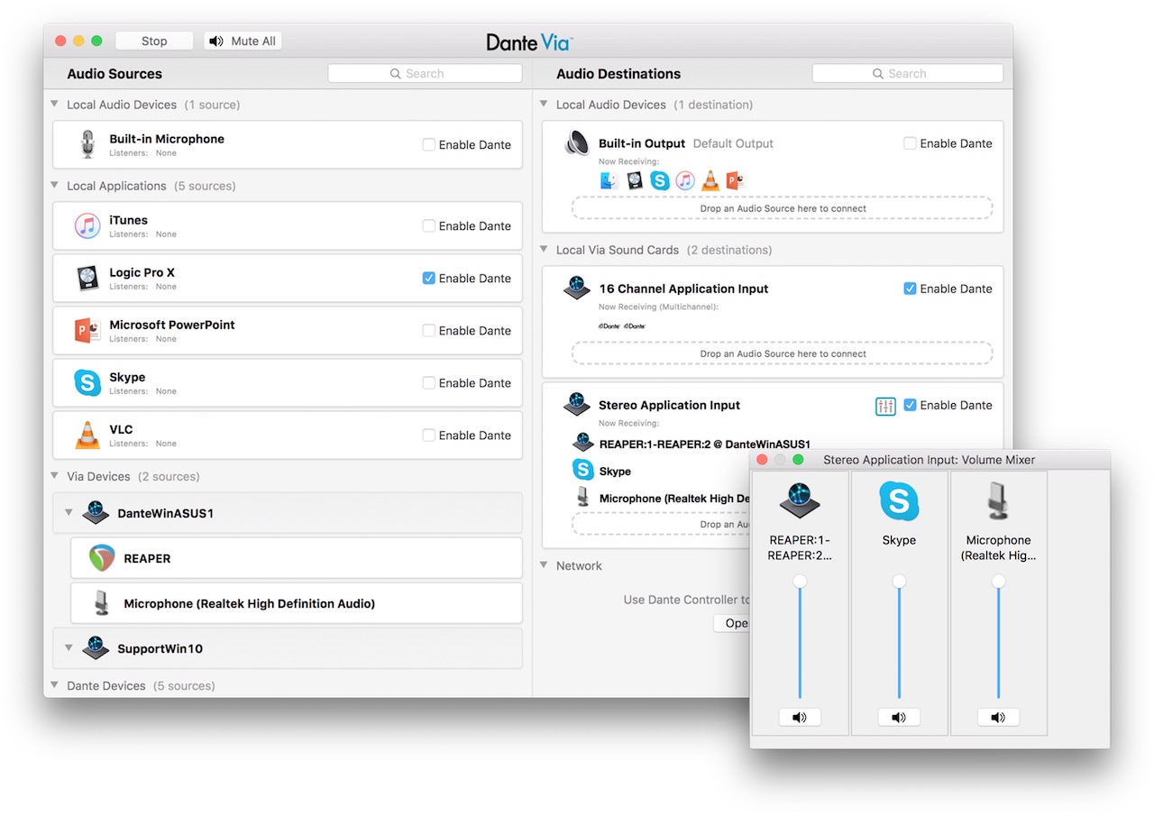This screenshot has height=816, width=1154.
Task: Collapse the Dante Devices section
Action: click(x=55, y=685)
